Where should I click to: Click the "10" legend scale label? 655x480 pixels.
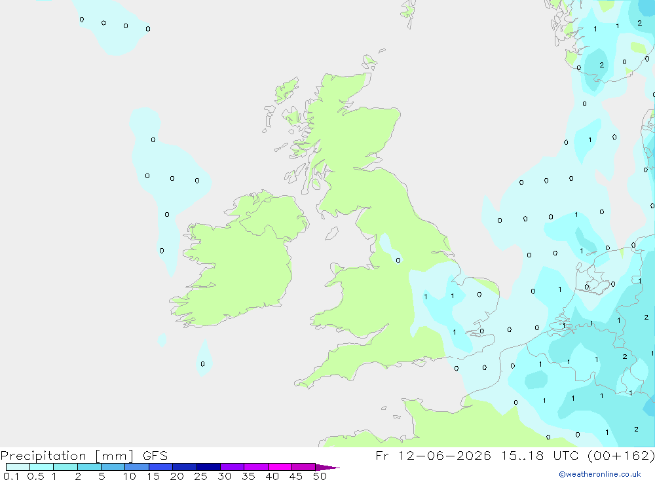(x=130, y=476)
